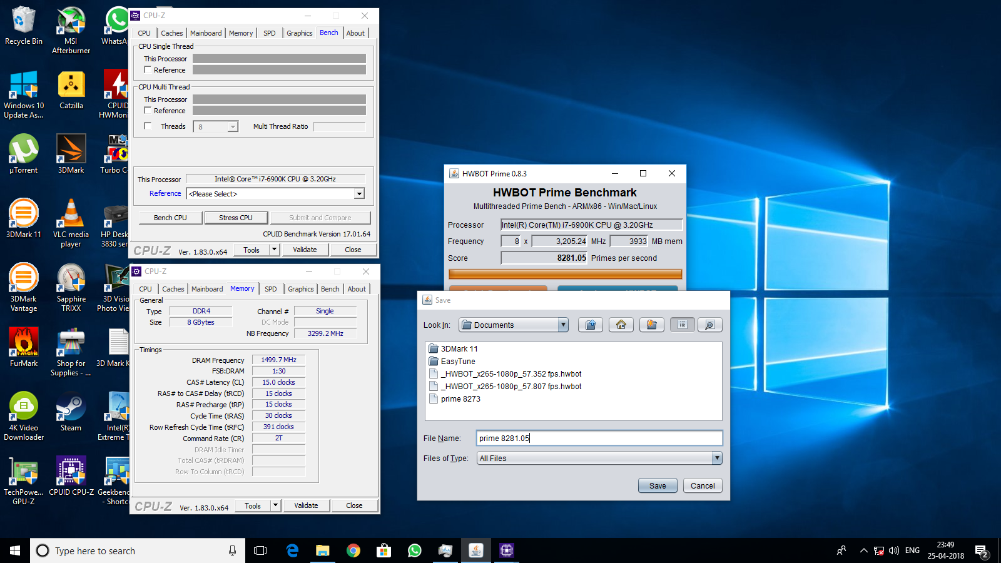Viewport: 1001px width, 563px height.
Task: Open Action Center notifications icon
Action: [982, 551]
